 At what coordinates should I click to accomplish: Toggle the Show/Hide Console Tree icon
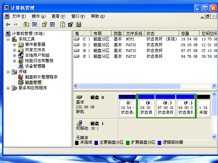(x=34, y=24)
